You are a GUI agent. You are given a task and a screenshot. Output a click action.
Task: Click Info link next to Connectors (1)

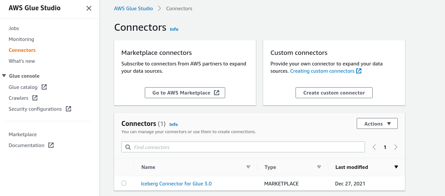point(174,125)
